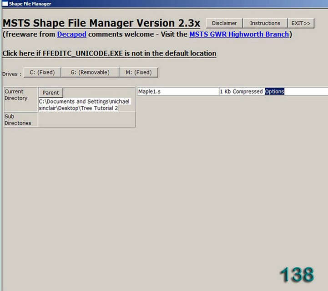Viewport: 328px width, 291px height.
Task: Click the highlighted Options for Maple1.s
Action: 274,91
